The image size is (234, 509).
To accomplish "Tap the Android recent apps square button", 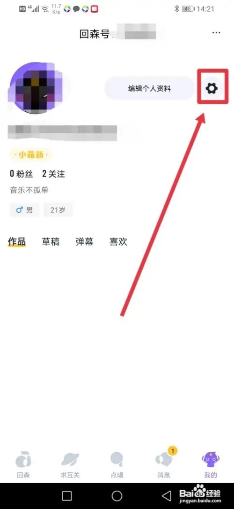I will pos(66,496).
